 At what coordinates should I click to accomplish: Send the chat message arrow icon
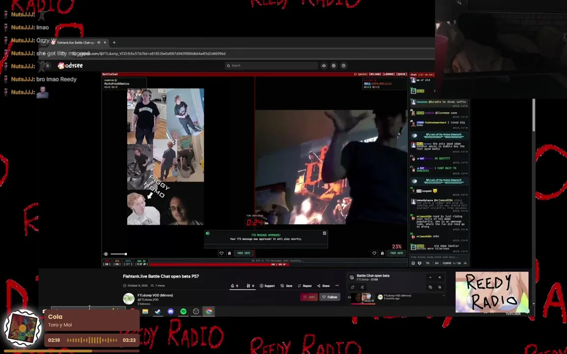coord(465,263)
